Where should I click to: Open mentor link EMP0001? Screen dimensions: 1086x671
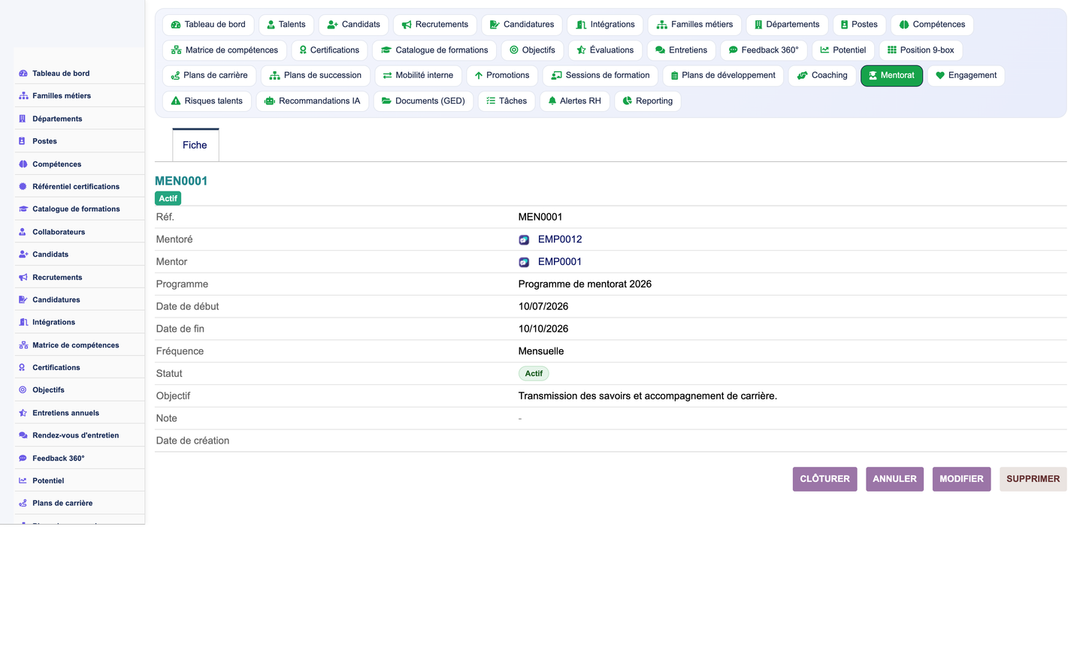[x=560, y=262]
